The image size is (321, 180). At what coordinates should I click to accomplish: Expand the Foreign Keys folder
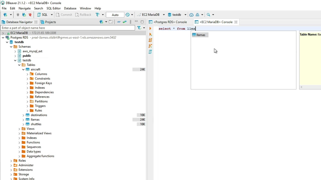[x=27, y=83]
